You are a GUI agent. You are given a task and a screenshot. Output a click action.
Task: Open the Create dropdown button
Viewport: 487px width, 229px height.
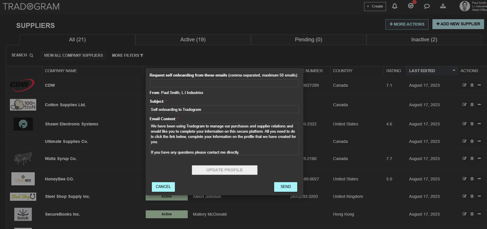[x=375, y=6]
